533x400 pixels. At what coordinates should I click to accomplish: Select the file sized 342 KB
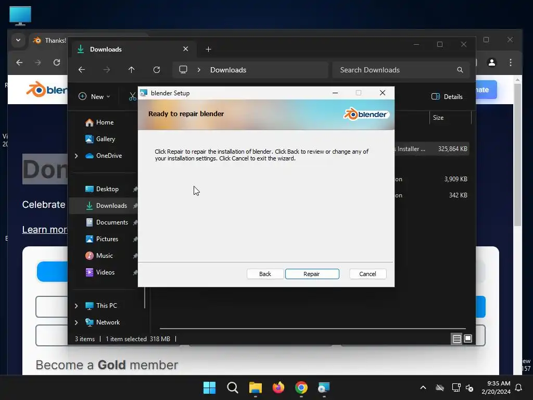click(x=432, y=195)
